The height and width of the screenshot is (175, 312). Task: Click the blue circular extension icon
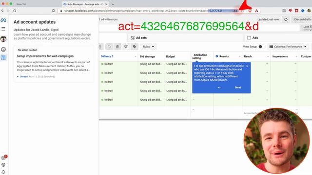tap(303, 11)
